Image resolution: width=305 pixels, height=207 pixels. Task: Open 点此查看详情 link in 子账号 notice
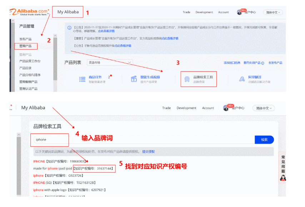pos(123,46)
